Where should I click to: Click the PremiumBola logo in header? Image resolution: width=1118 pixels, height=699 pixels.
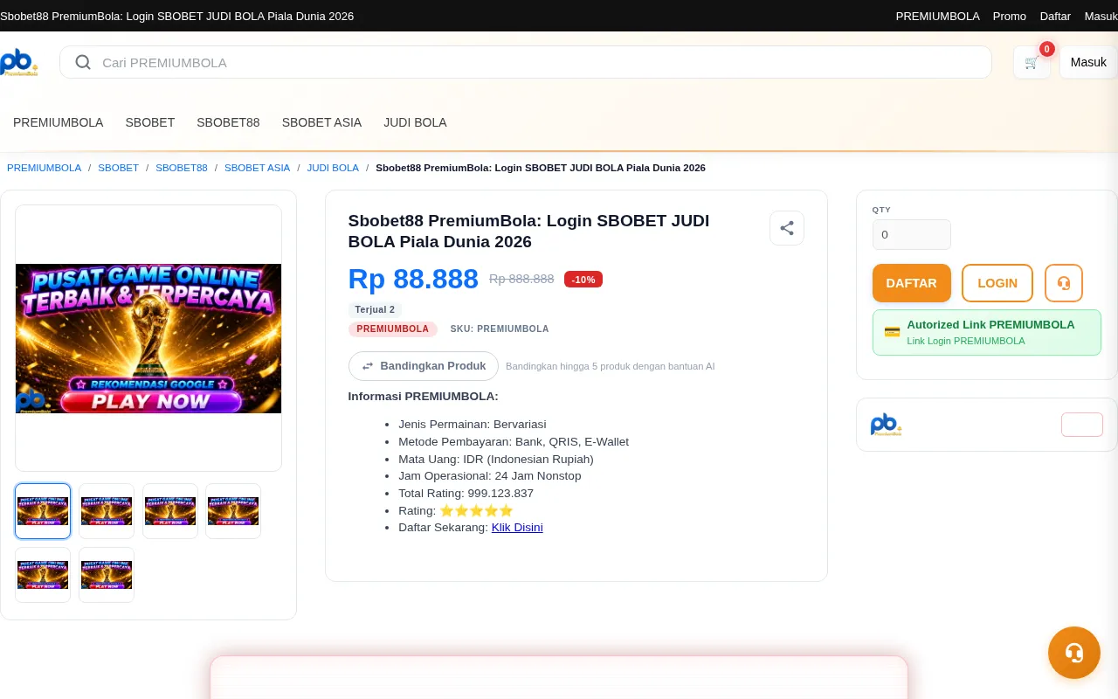coord(18,63)
